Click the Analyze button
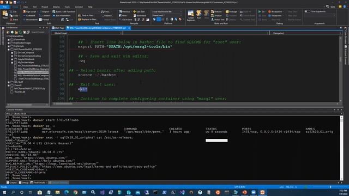The image size is (349, 196). point(216,16)
